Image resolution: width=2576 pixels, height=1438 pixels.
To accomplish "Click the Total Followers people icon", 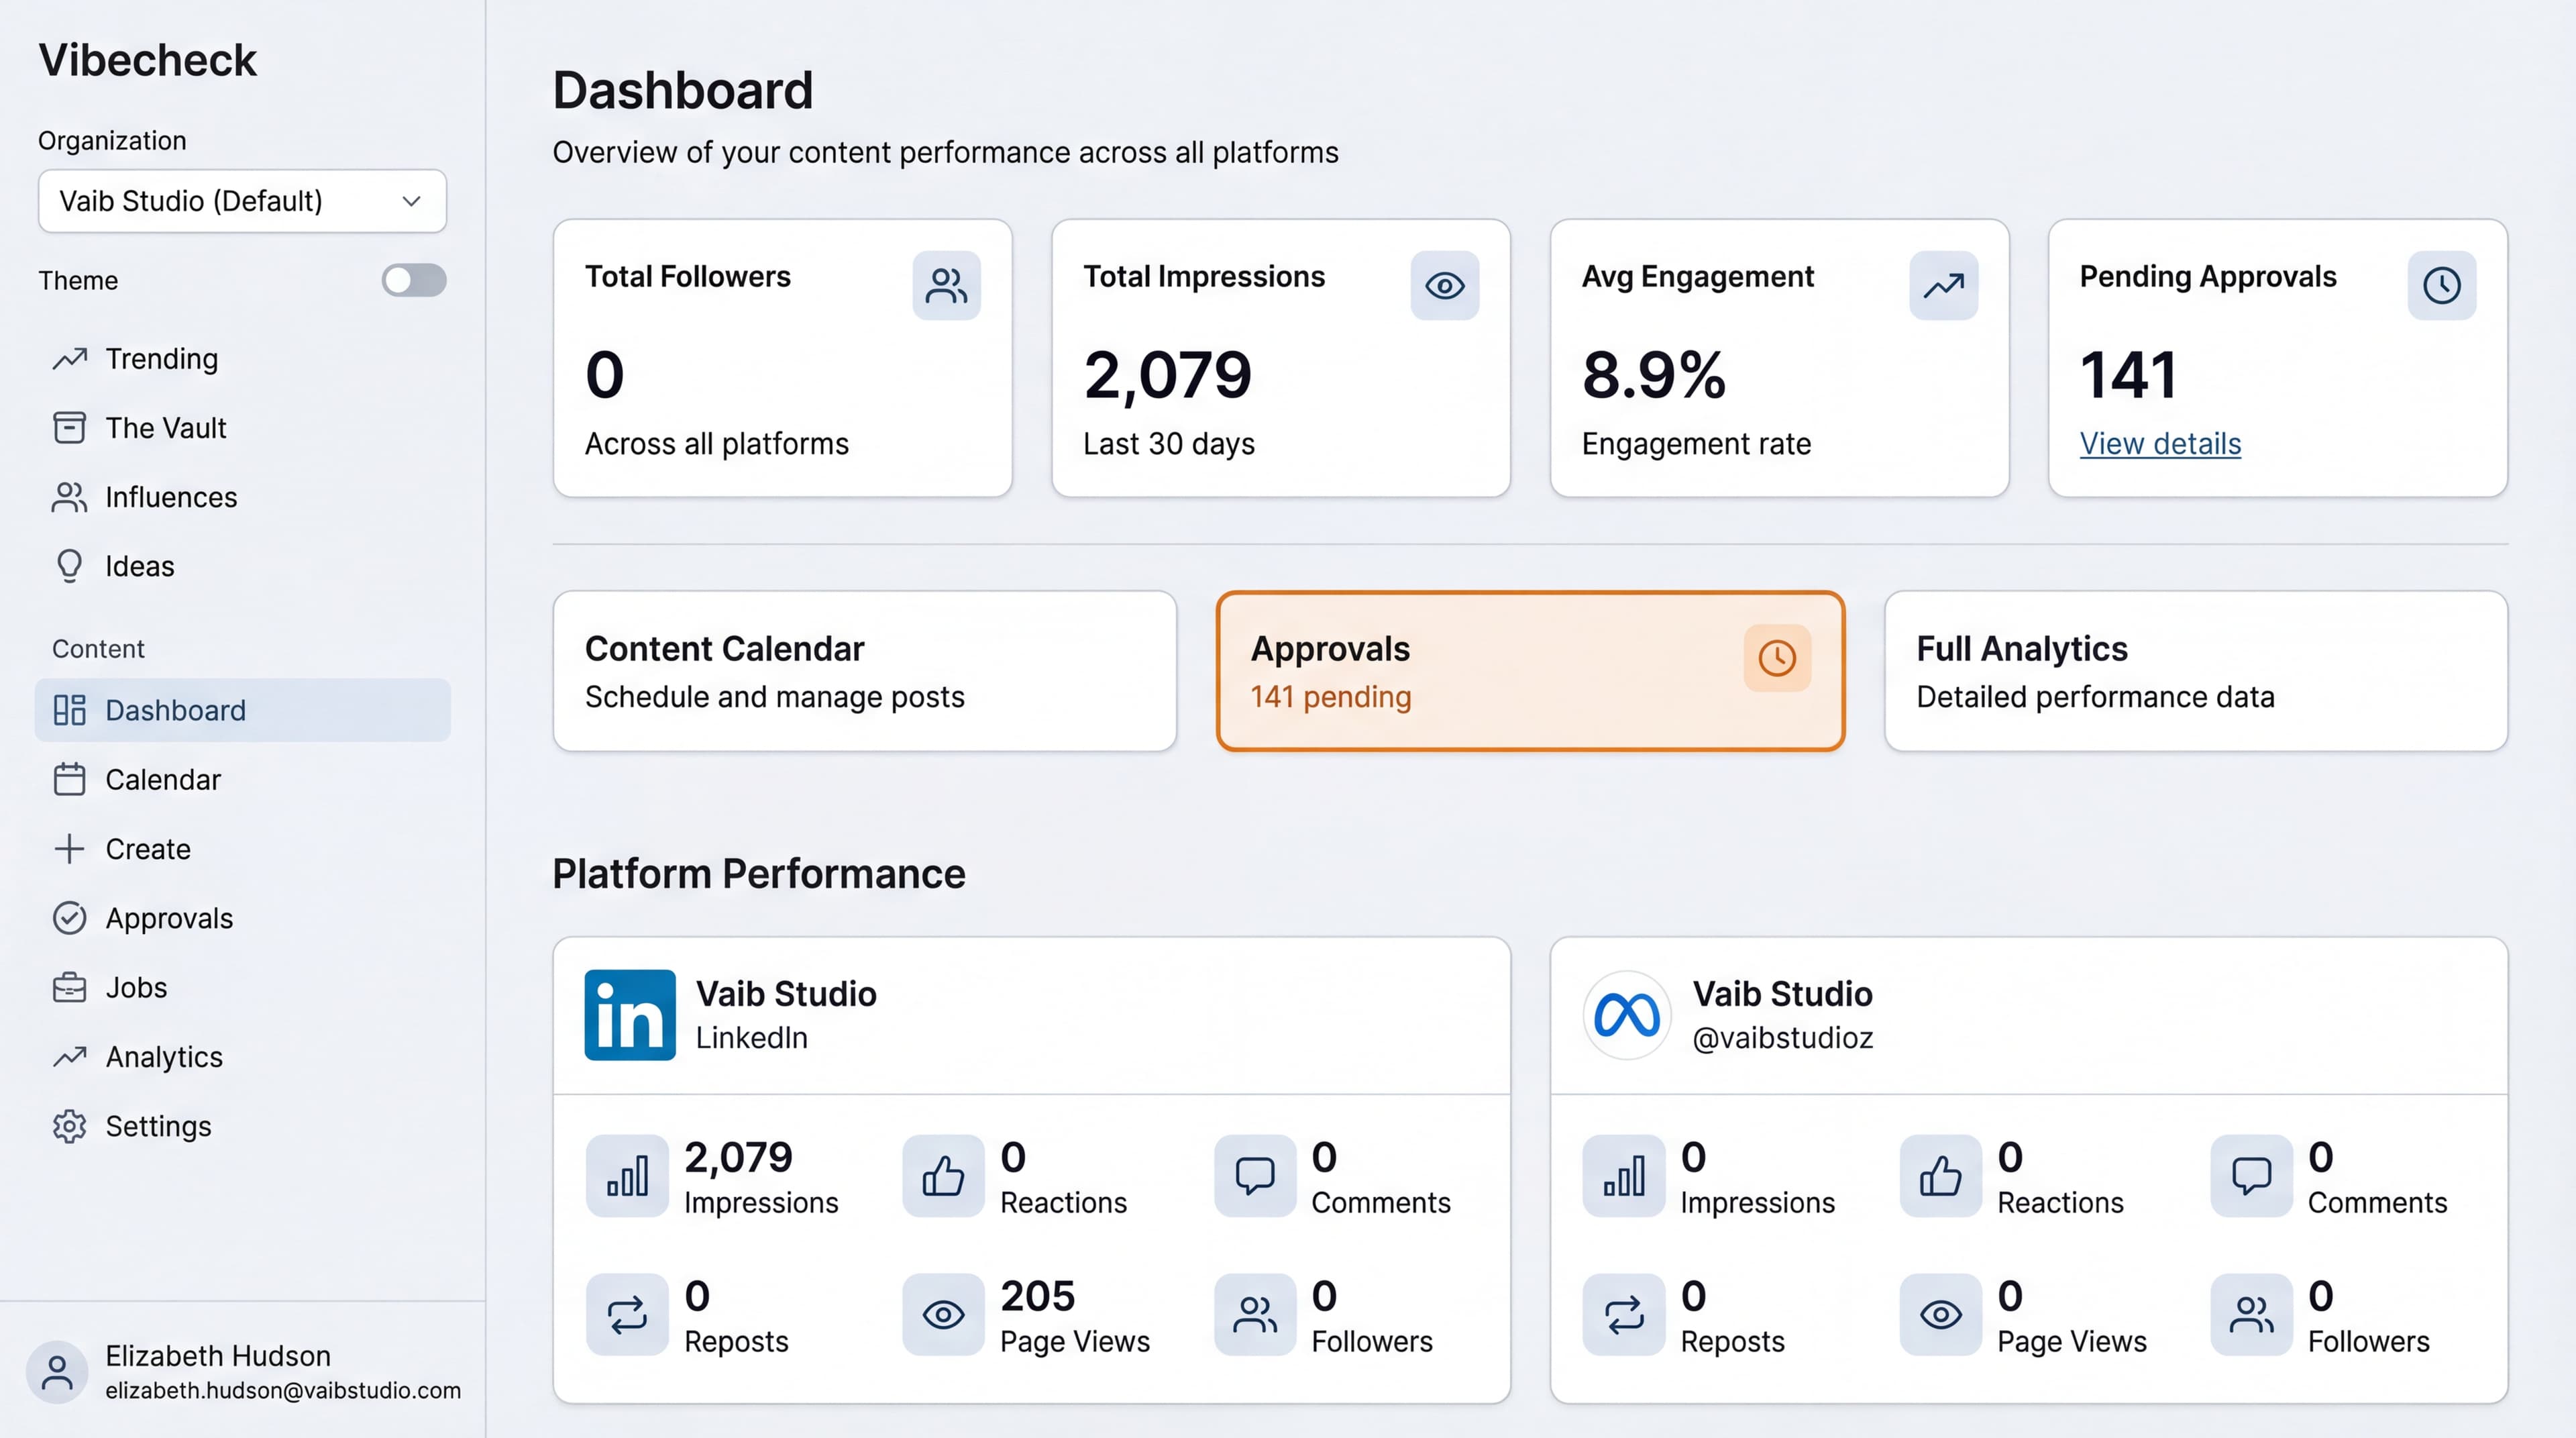I will (x=946, y=286).
